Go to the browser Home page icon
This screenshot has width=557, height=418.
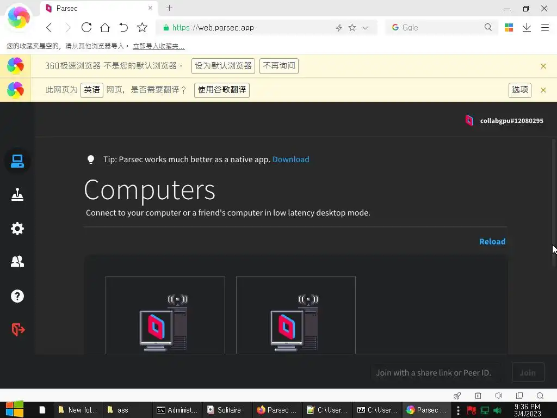[x=105, y=27]
